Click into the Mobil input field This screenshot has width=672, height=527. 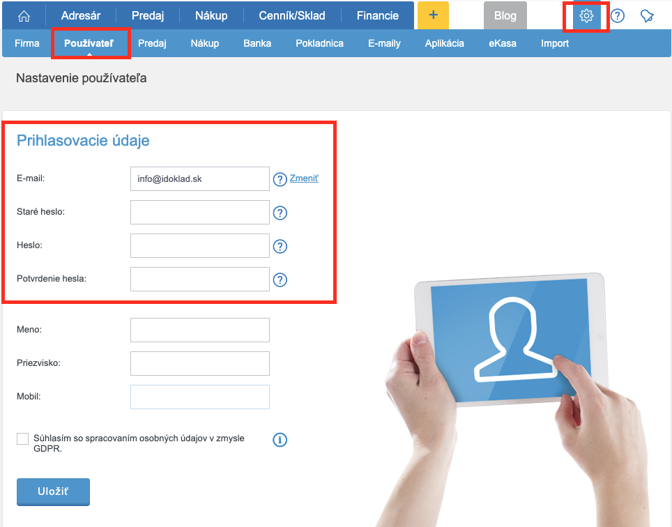[x=199, y=397]
